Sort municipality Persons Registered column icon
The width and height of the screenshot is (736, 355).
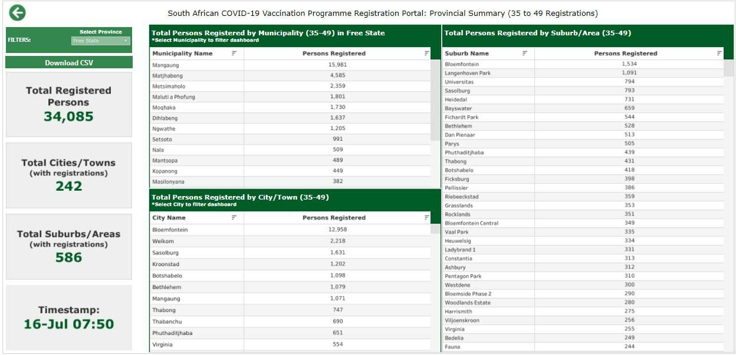click(x=426, y=54)
